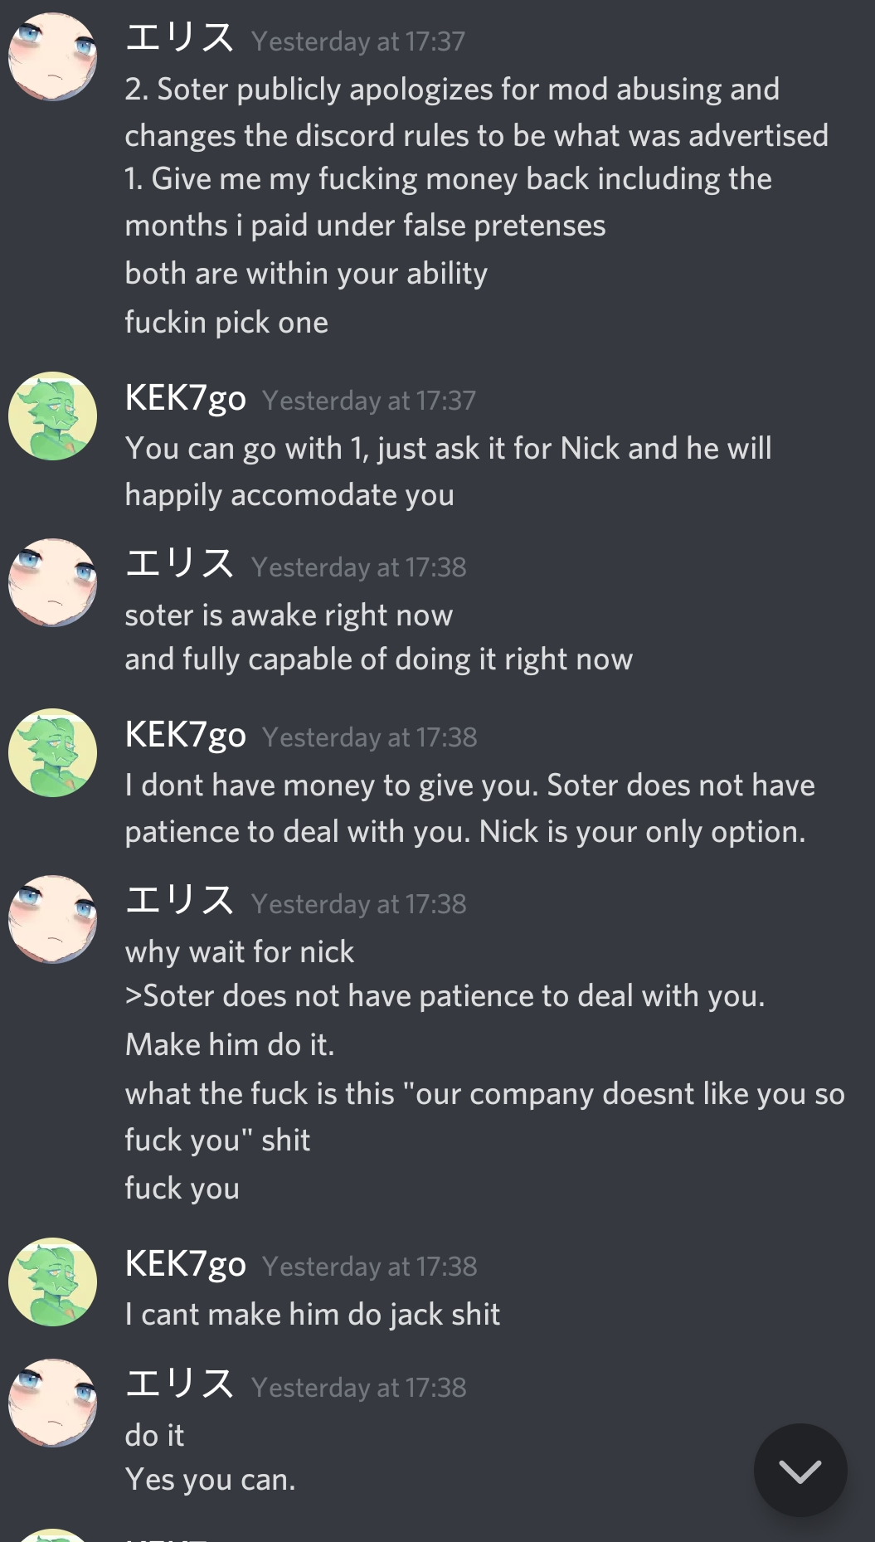The width and height of the screenshot is (875, 1542).
Task: Tap KEK7go username above 'I cant make him'
Action: point(186,1264)
